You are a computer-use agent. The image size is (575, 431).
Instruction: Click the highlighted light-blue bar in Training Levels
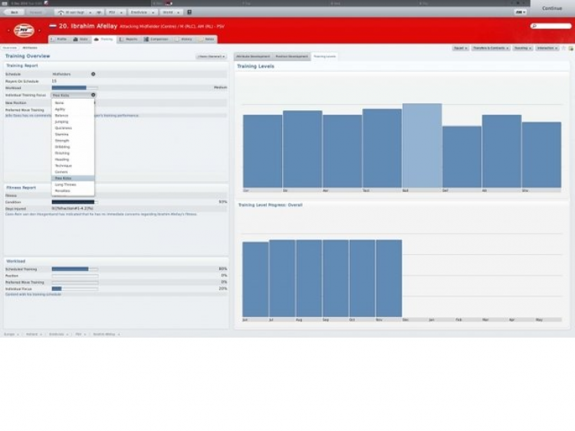coord(422,145)
